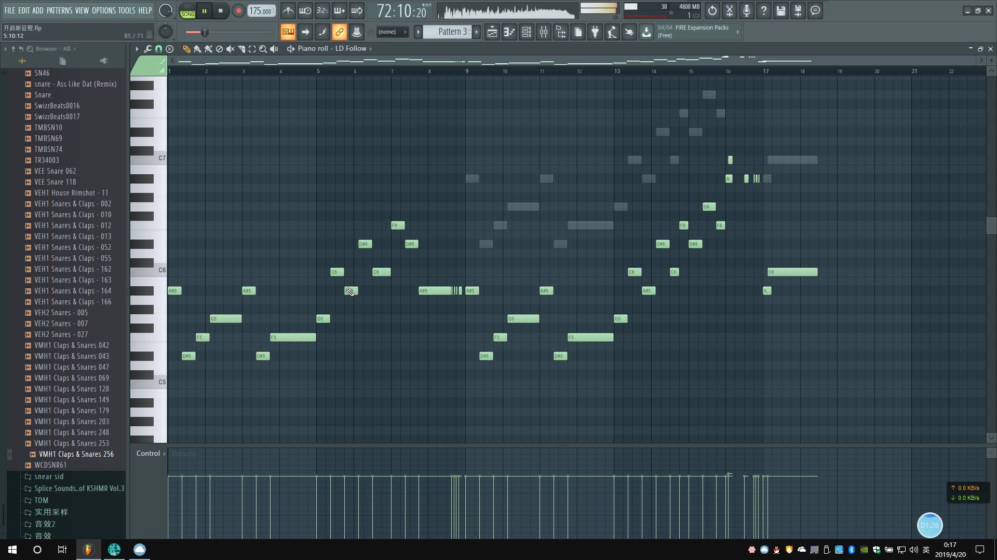
Task: Open the help question mark icon
Action: pos(764,10)
